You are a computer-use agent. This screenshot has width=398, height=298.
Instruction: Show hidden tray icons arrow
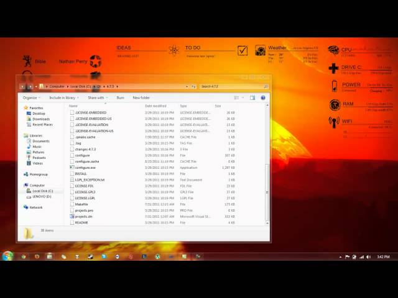coord(340,257)
